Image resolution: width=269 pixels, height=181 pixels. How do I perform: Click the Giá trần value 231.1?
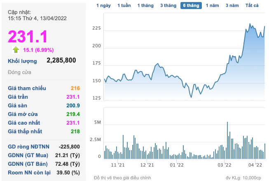(73, 97)
